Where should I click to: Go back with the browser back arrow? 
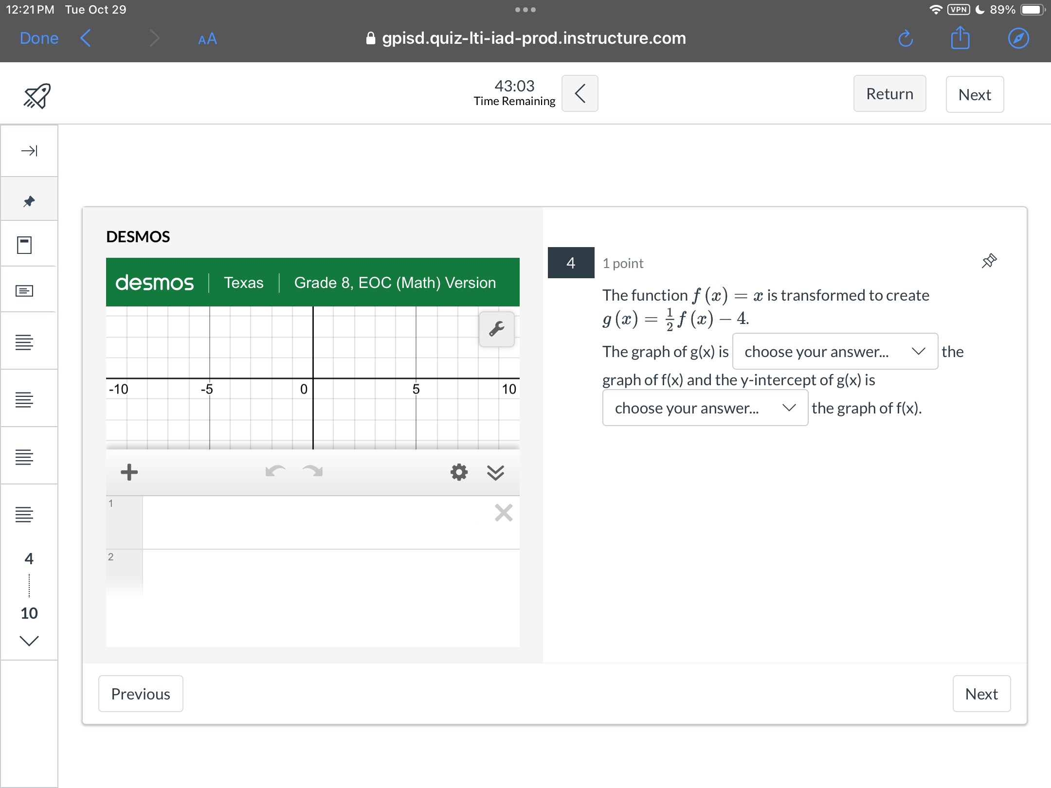pyautogui.click(x=86, y=38)
